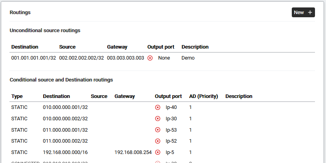Select source 002.002.002.002/32
This screenshot has width=326, height=163.
pyautogui.click(x=81, y=58)
